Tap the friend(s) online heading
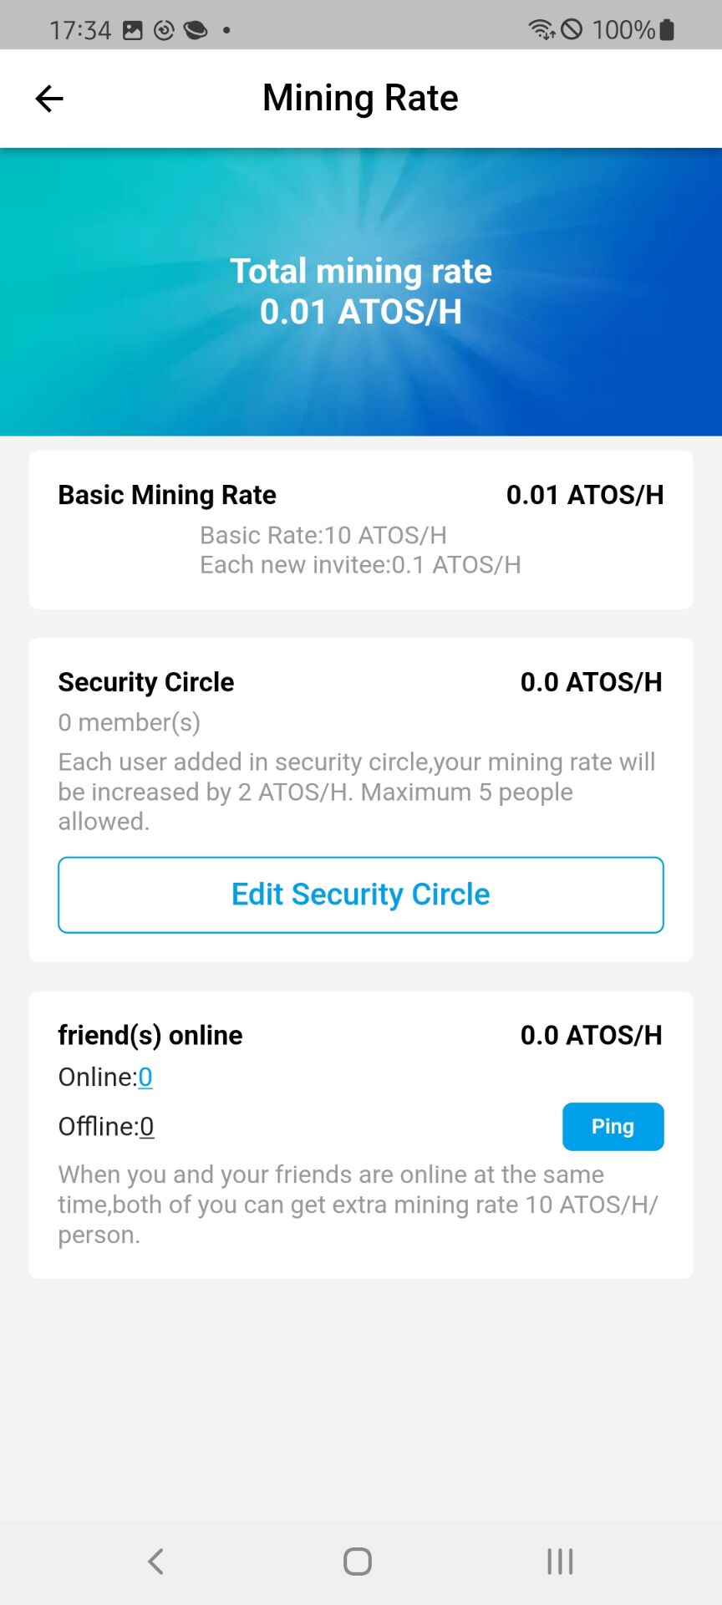 pyautogui.click(x=150, y=1036)
